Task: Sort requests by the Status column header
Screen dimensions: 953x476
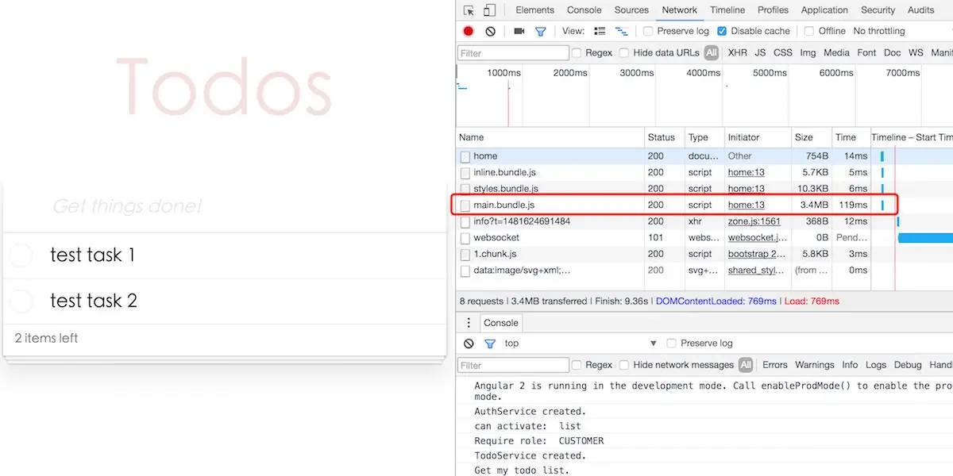Action: pyautogui.click(x=666, y=137)
